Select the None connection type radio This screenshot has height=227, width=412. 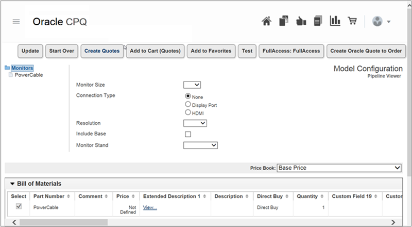click(188, 96)
